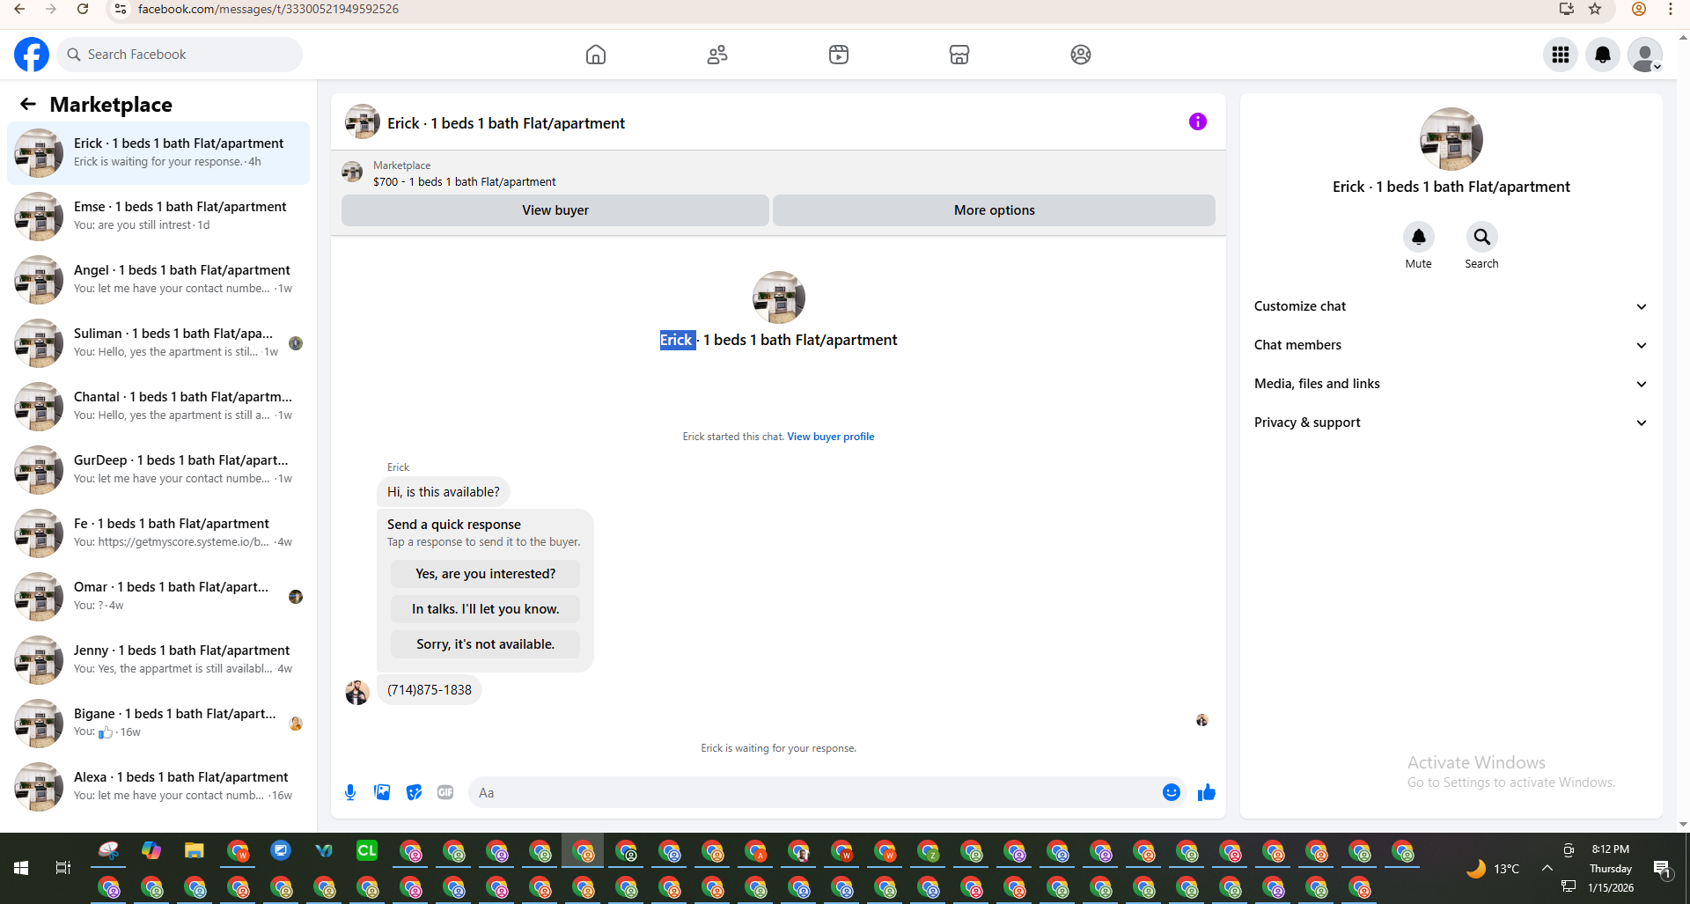Image resolution: width=1690 pixels, height=904 pixels.
Task: Mute the chat with the bell icon
Action: point(1418,237)
